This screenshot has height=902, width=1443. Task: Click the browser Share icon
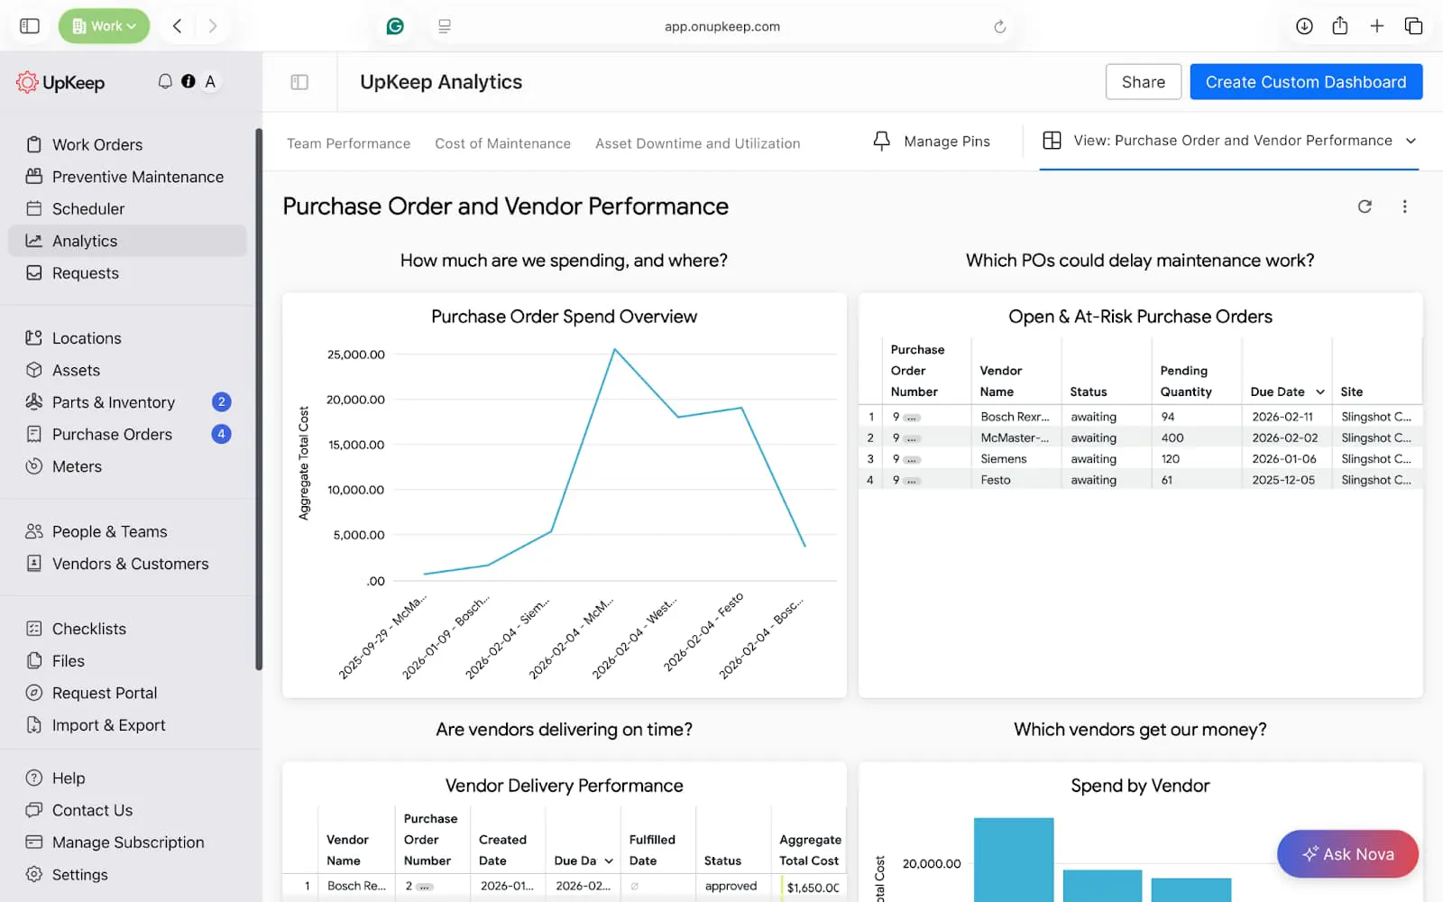coord(1340,26)
